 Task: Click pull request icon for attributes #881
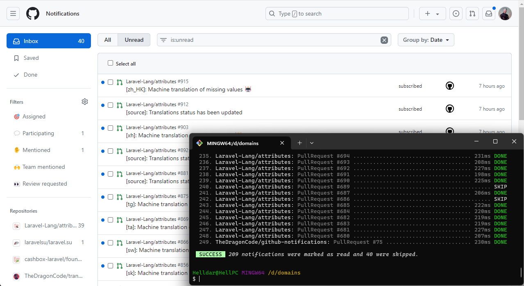tap(120, 174)
